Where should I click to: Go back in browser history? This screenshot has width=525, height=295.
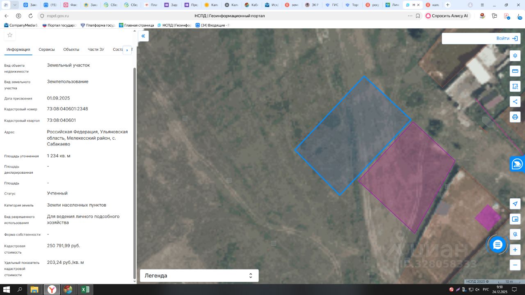pos(7,16)
